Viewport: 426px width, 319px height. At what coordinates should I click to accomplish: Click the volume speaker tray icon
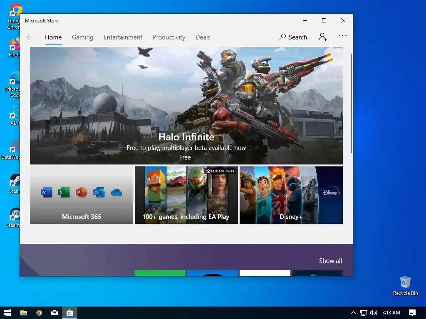374,313
